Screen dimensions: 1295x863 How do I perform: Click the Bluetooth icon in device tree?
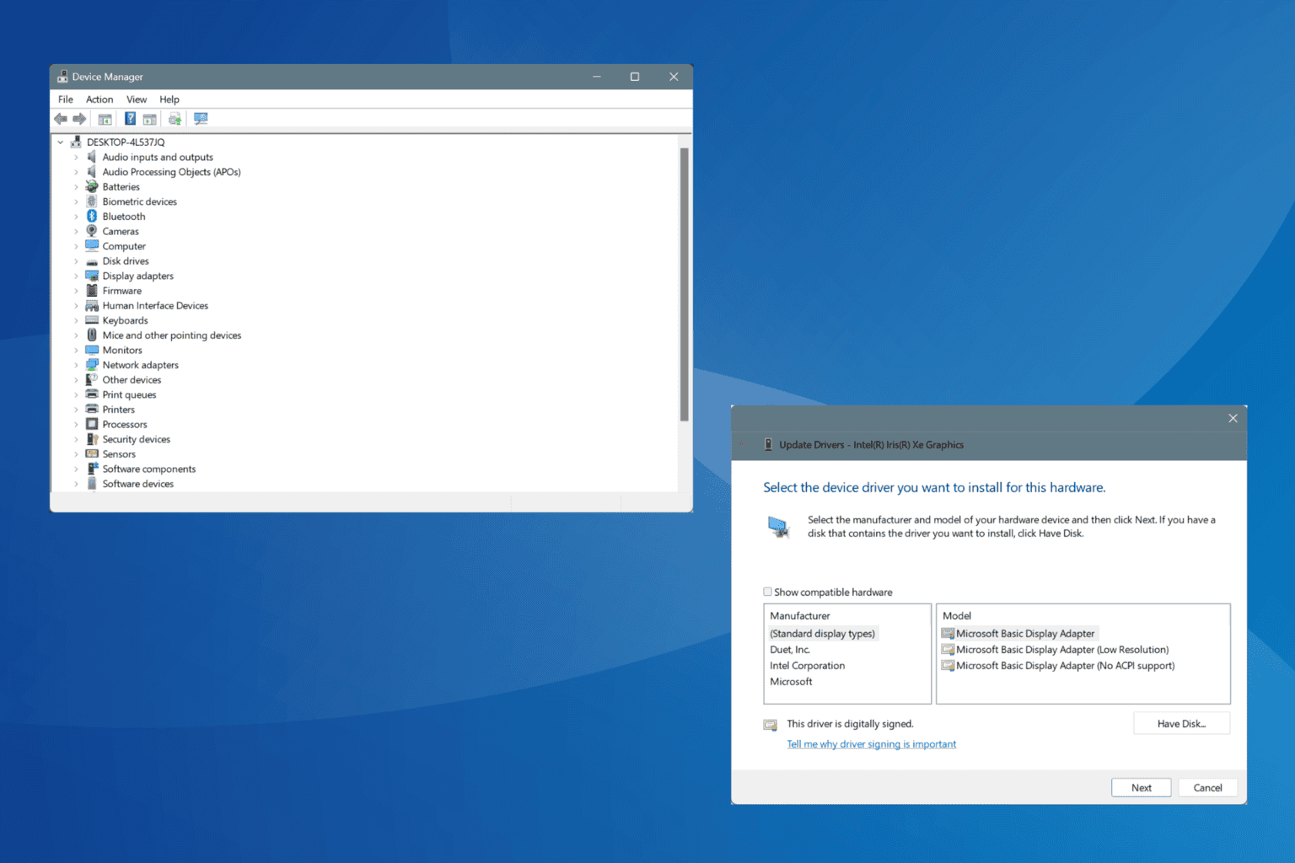[x=92, y=217]
